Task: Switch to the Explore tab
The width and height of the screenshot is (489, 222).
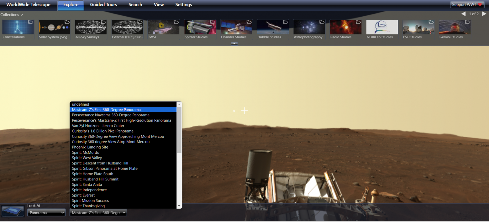Action: [71, 5]
